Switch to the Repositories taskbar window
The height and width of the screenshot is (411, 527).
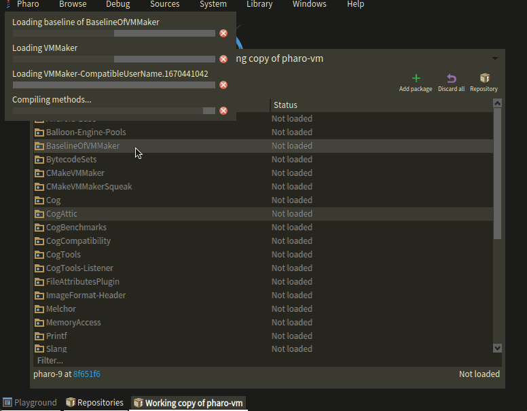pos(95,403)
